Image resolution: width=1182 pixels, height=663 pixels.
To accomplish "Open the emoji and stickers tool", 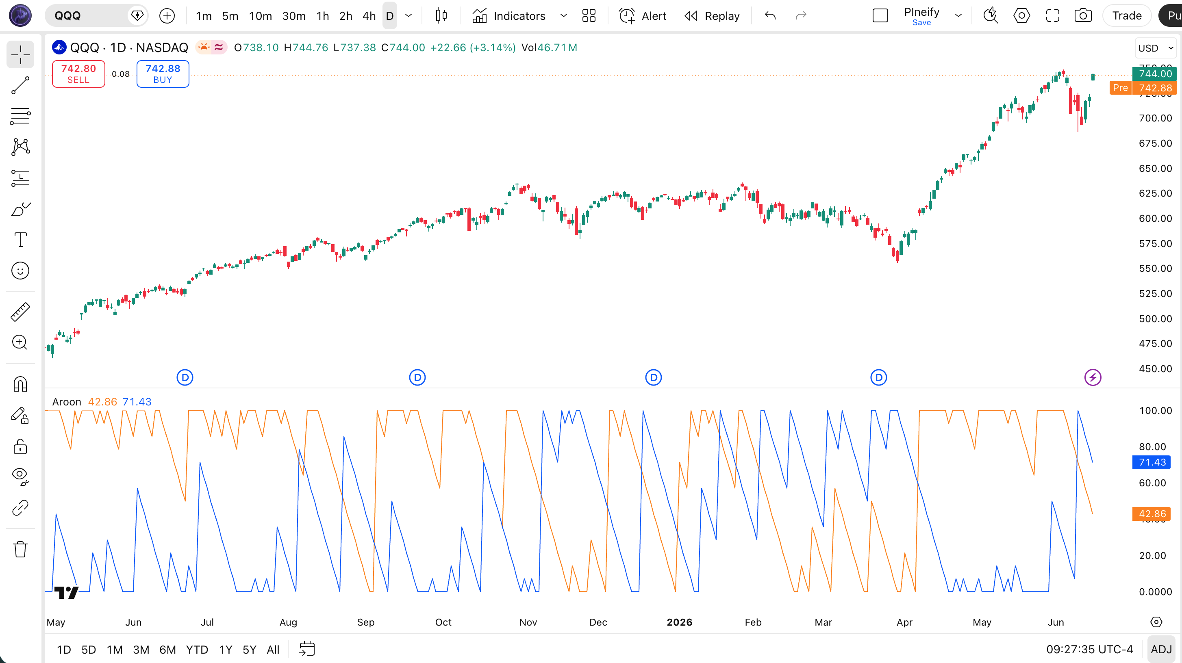I will (20, 271).
